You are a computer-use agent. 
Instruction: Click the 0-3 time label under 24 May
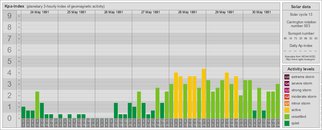tap(23, 123)
